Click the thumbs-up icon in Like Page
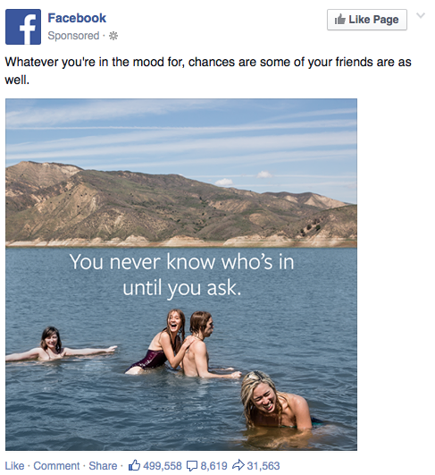This screenshot has height=475, width=435. click(x=340, y=20)
